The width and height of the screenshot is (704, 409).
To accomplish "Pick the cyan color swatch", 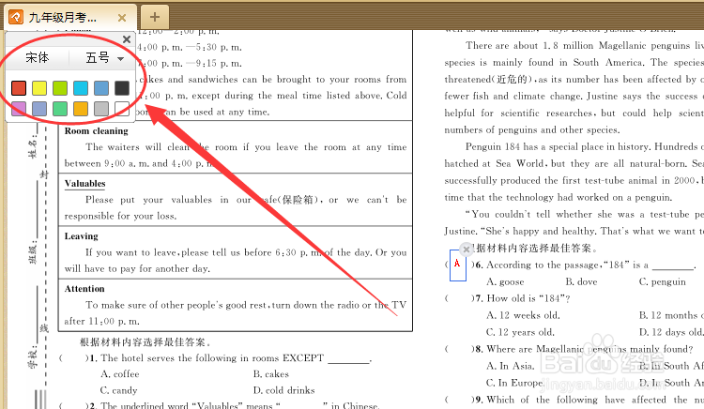I will (81, 88).
